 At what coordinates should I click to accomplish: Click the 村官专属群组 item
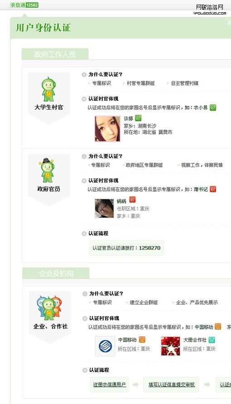pos(140,83)
